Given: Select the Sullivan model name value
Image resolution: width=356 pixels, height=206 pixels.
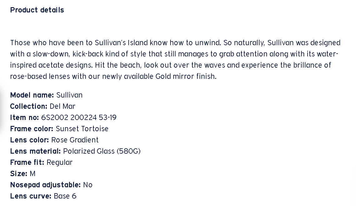Looking at the screenshot, I should (x=69, y=95).
